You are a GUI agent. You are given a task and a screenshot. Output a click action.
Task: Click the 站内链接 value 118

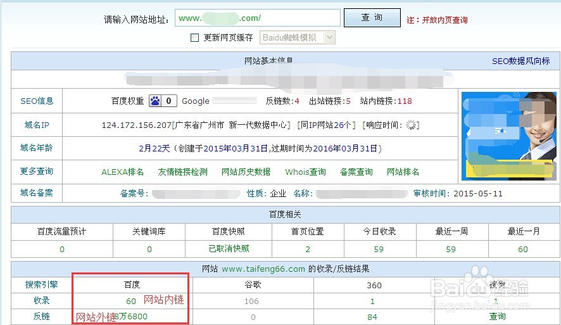(x=405, y=101)
